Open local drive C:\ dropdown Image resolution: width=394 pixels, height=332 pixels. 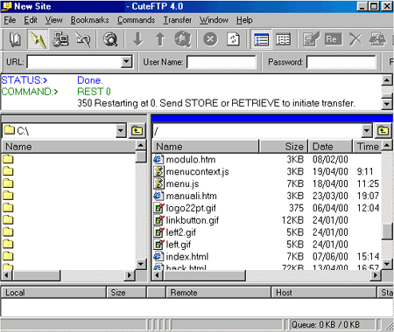121,130
